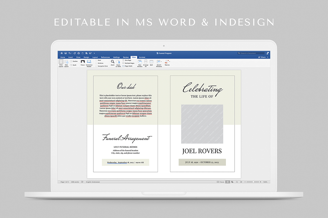Split the document window
The width and height of the screenshot is (328, 218).
coord(151,63)
